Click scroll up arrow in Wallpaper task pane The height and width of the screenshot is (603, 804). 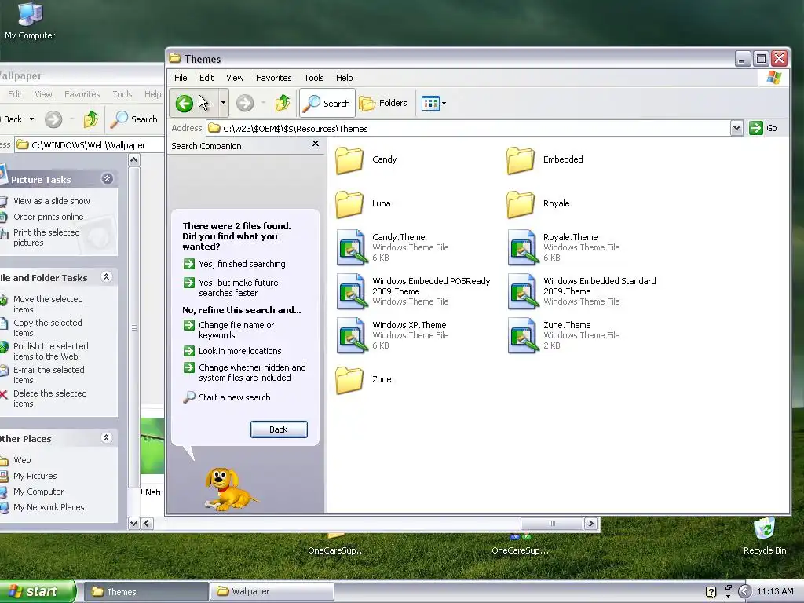point(133,160)
